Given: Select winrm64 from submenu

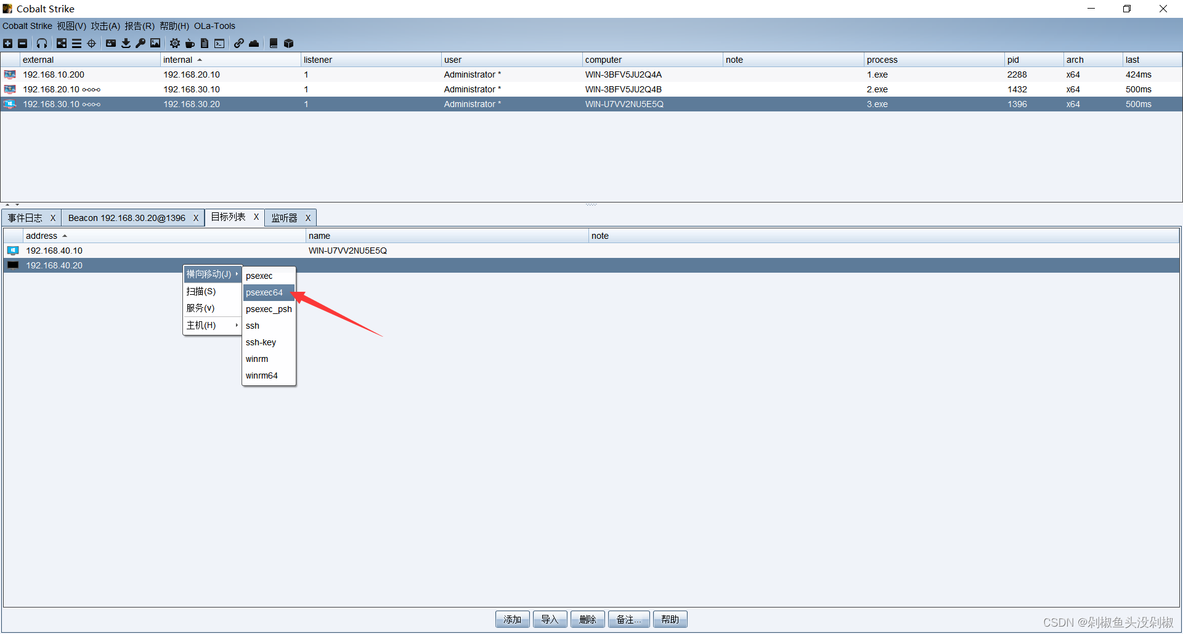Looking at the screenshot, I should [269, 375].
